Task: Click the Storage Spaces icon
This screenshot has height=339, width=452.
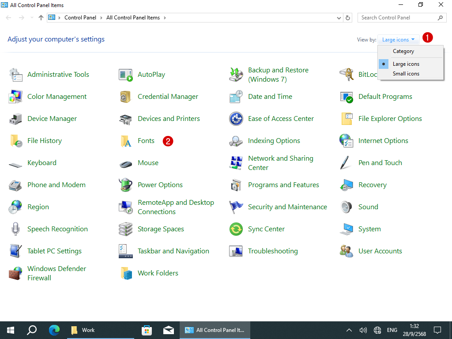Action: coord(126,229)
